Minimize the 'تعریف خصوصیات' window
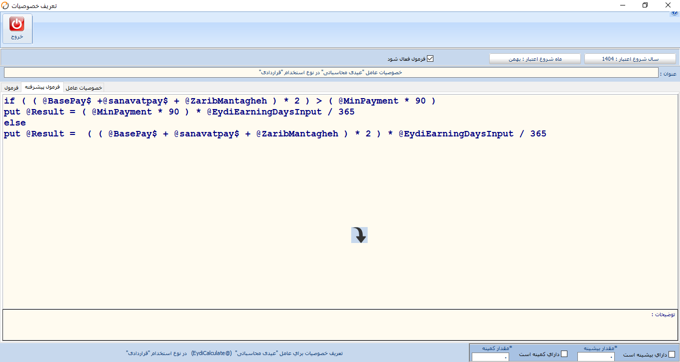The height and width of the screenshot is (362, 680). [x=622, y=5]
